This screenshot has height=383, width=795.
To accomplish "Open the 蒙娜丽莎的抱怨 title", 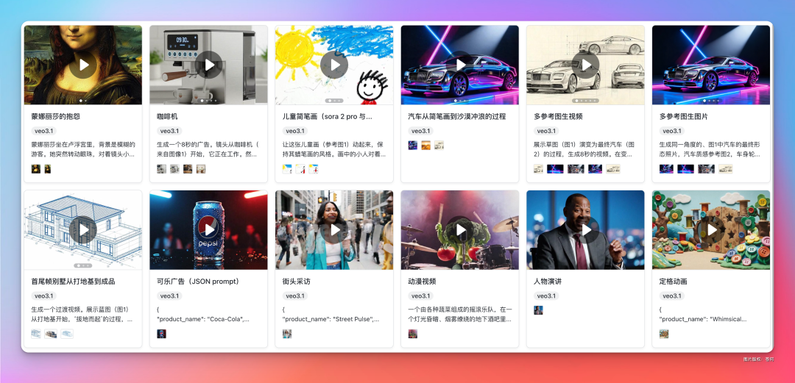I will [56, 117].
